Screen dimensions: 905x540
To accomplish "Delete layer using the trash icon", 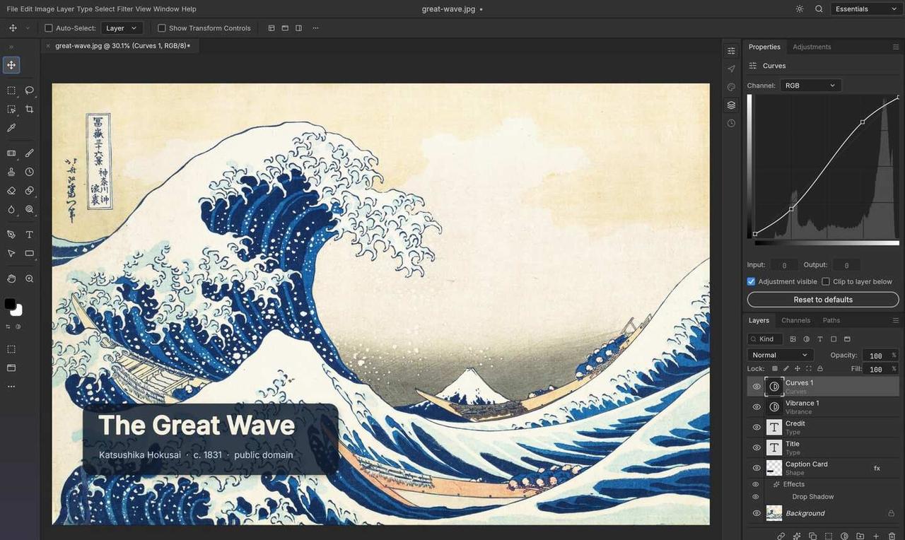I will [x=892, y=536].
